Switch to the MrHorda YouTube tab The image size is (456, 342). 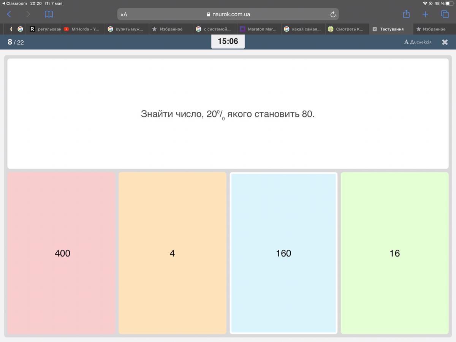(x=82, y=29)
